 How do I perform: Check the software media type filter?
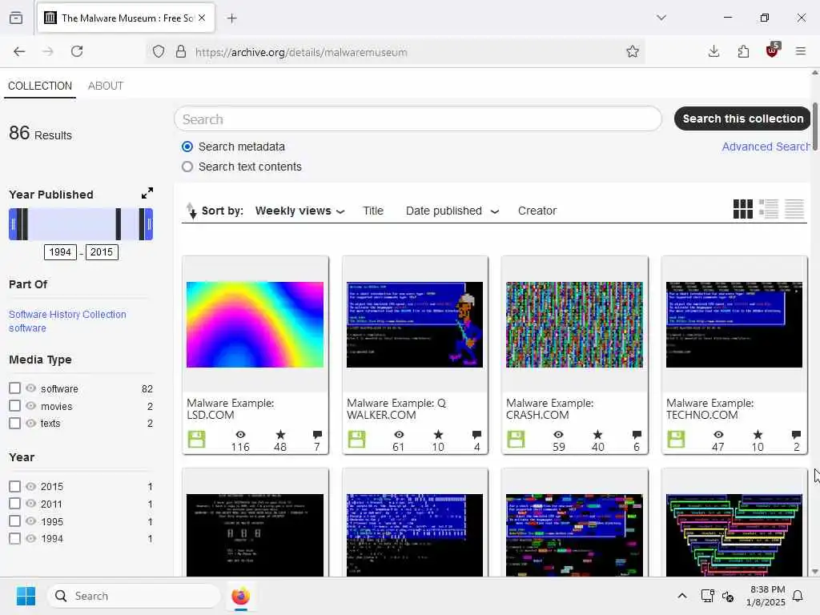click(14, 388)
